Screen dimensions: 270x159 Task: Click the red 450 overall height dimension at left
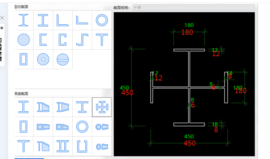click(x=127, y=93)
